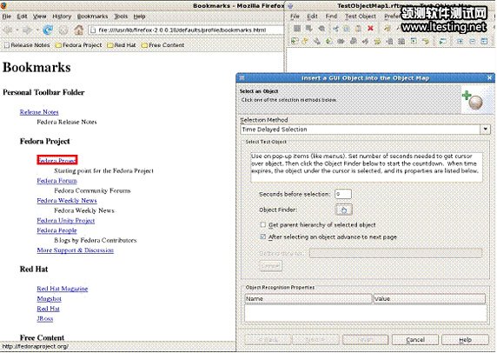Screen dimensions: 497x353
Task: Open the Test Object menu
Action: click(x=361, y=17)
